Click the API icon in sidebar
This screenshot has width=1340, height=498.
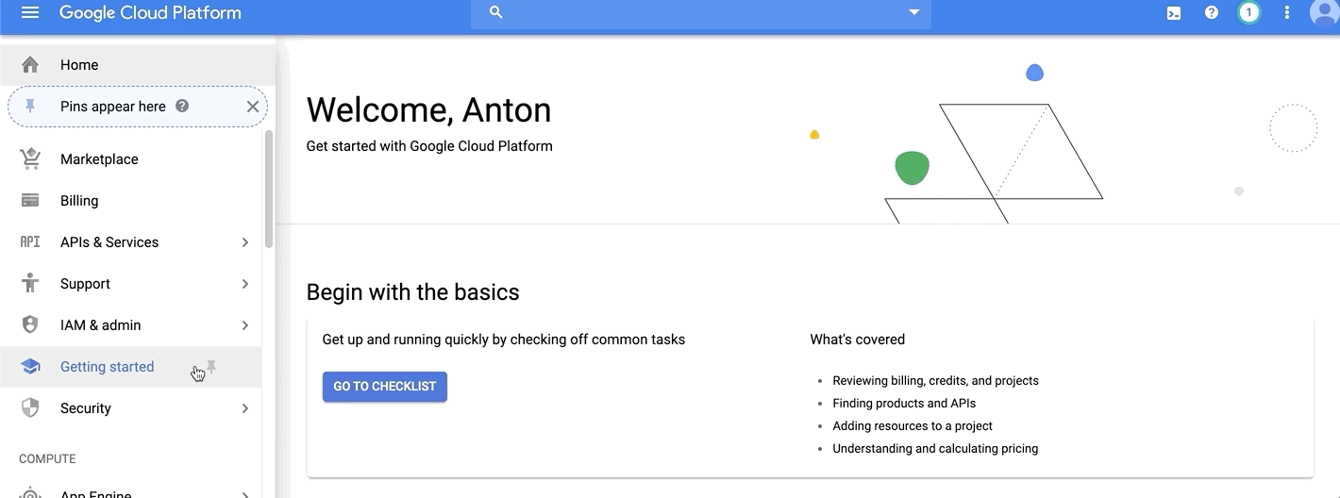pos(30,242)
